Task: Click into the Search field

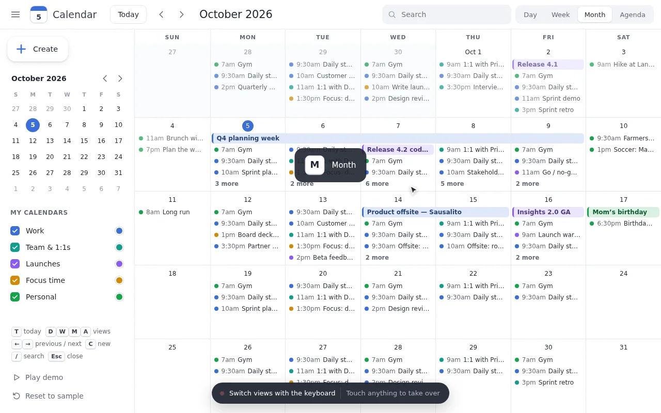Action: (x=447, y=14)
